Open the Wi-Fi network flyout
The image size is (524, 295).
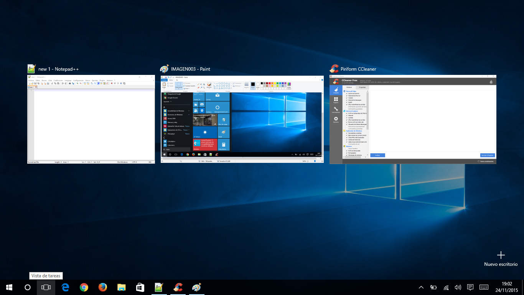pos(446,287)
